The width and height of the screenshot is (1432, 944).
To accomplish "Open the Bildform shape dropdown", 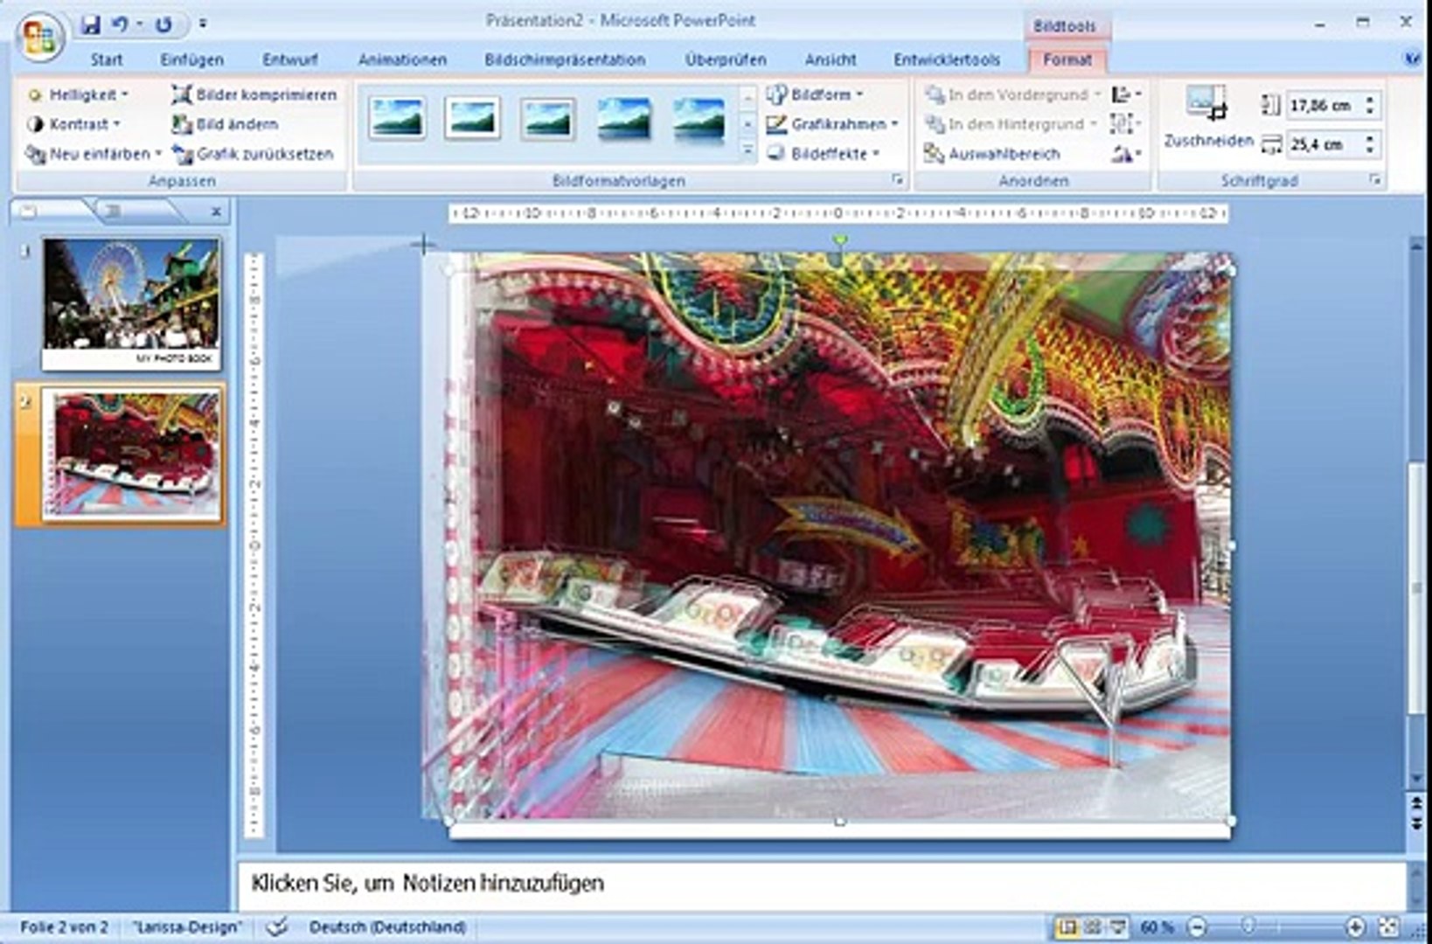I will (x=815, y=94).
